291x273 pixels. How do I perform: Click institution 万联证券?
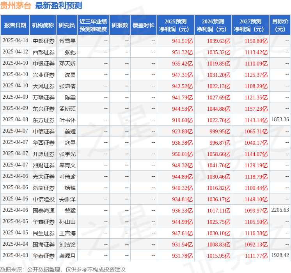(x=44, y=97)
